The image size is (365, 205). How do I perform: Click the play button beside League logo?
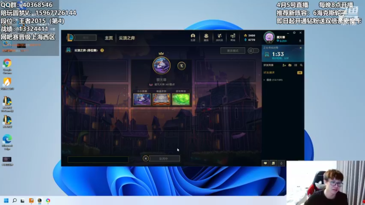coord(86,37)
